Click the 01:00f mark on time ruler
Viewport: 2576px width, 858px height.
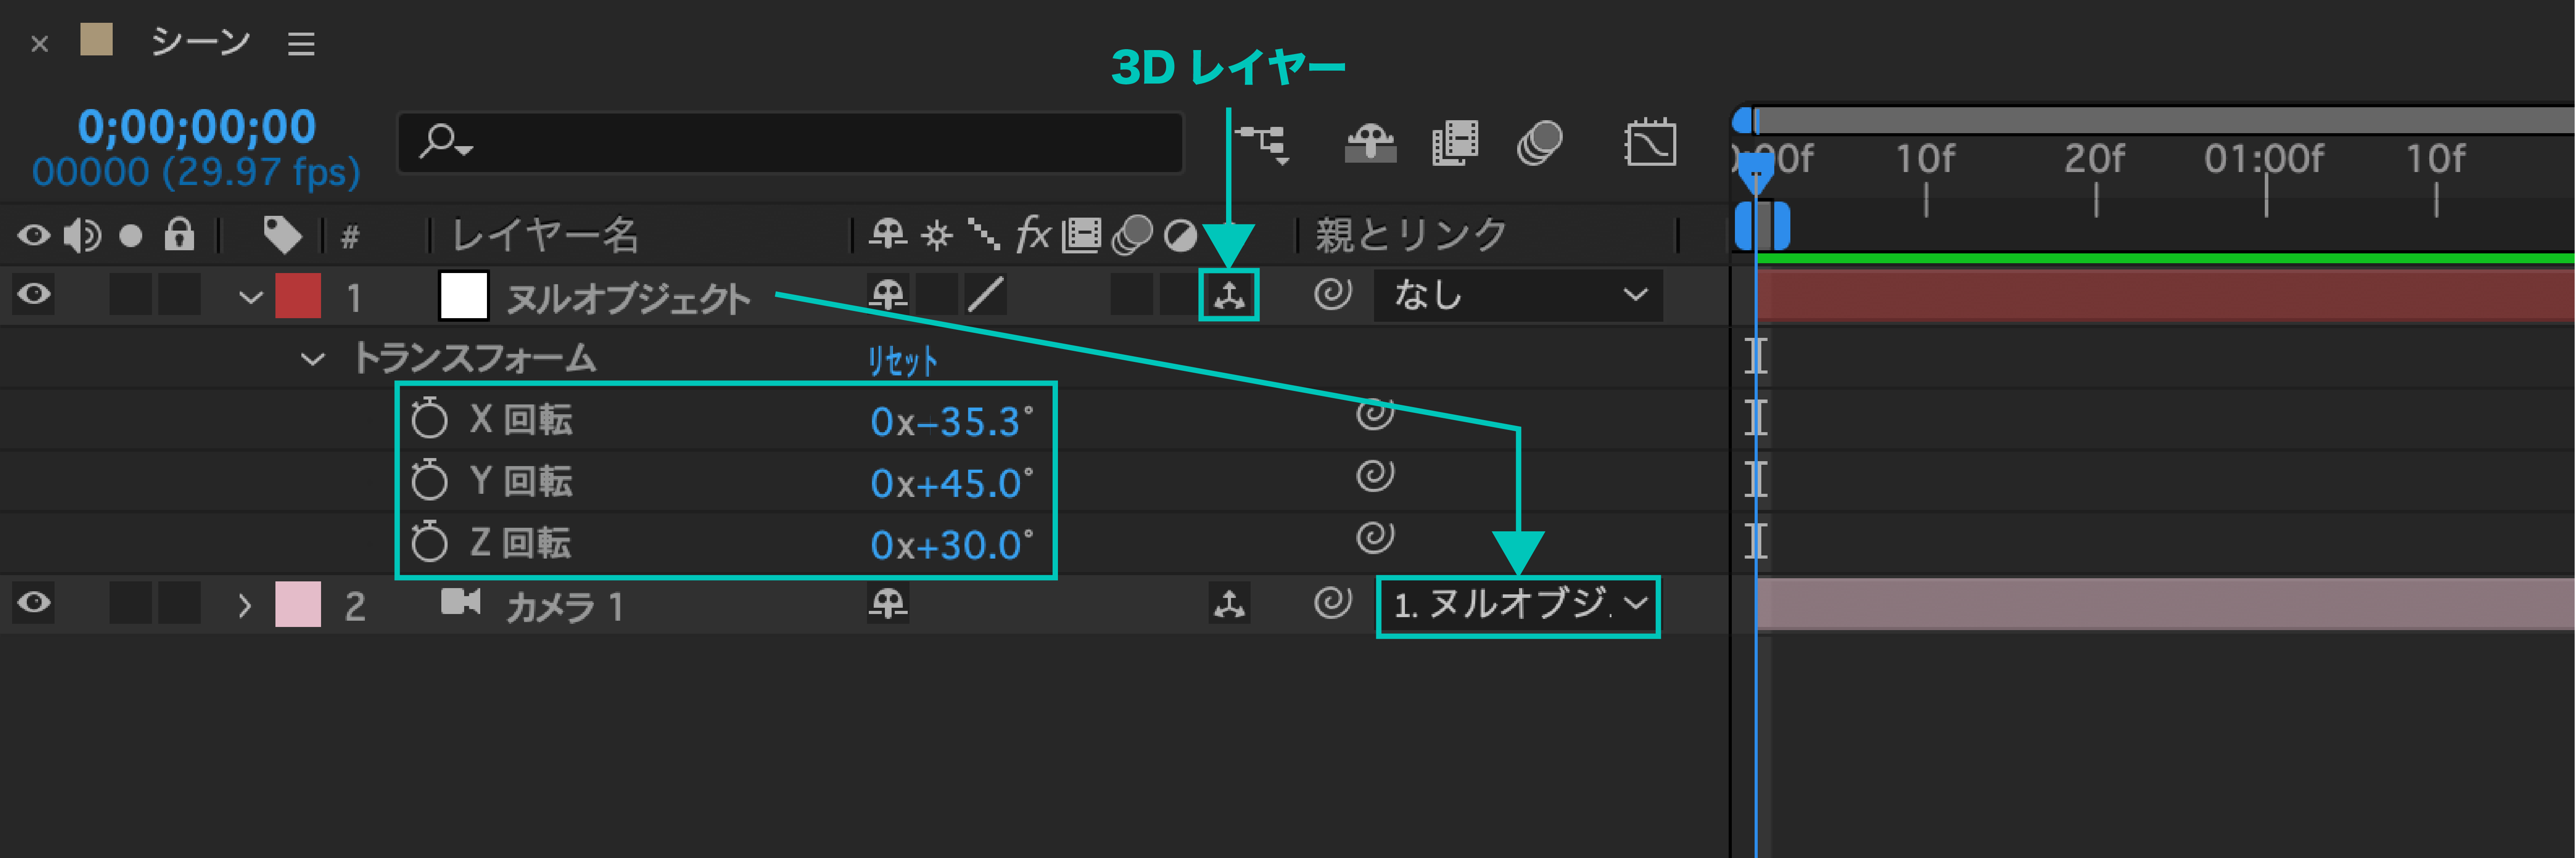[x=2264, y=158]
